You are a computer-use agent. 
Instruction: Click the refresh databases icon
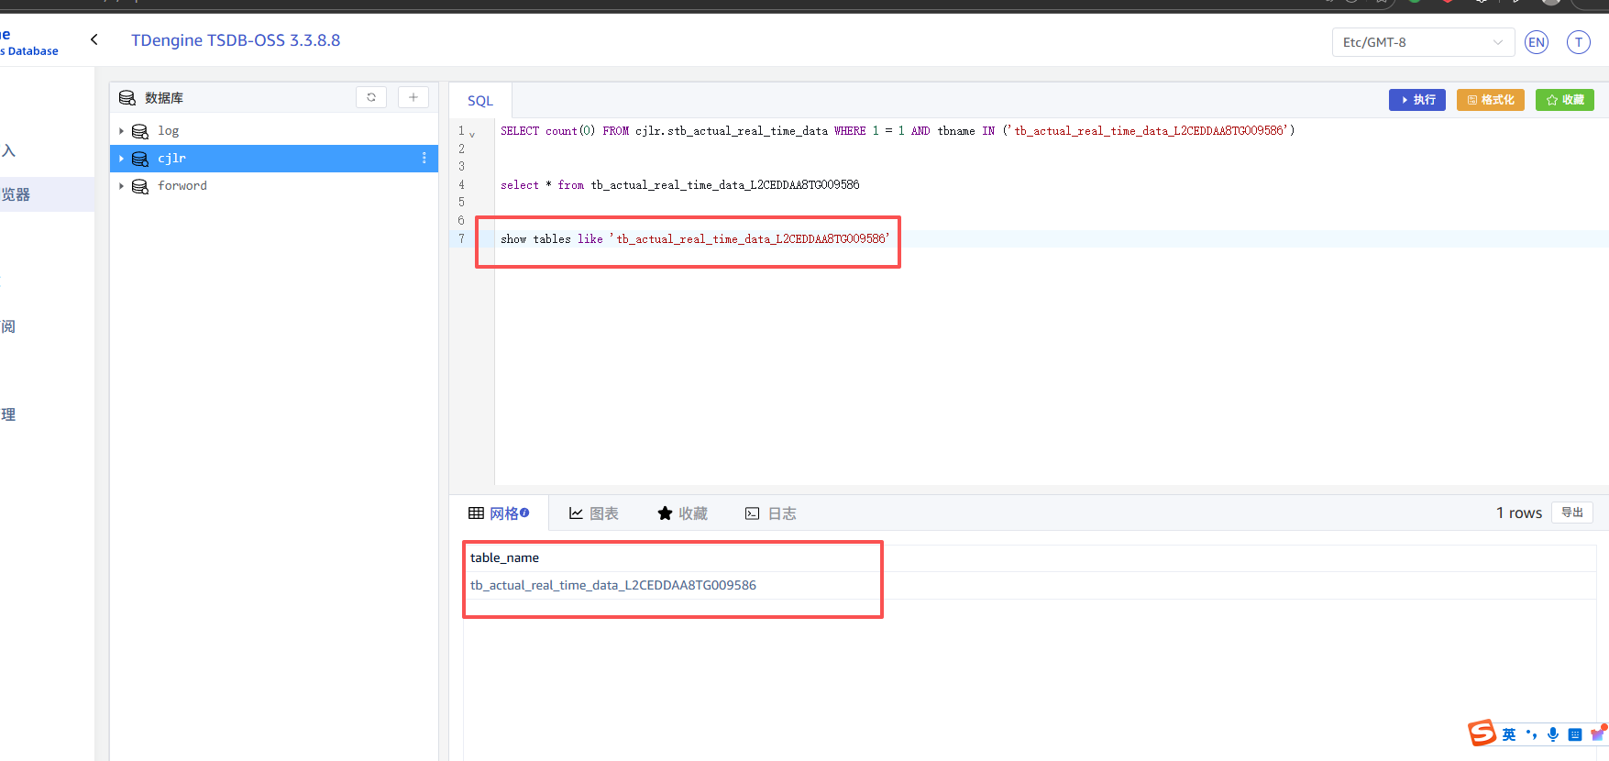point(371,97)
